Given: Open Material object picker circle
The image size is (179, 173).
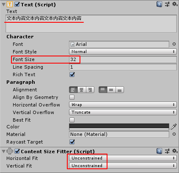Looking at the screenshot, I should click(174, 134).
